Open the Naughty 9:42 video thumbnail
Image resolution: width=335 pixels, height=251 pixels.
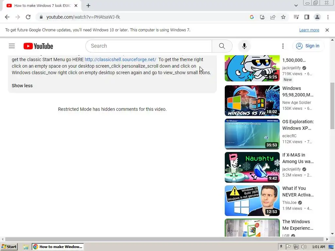tap(252, 167)
